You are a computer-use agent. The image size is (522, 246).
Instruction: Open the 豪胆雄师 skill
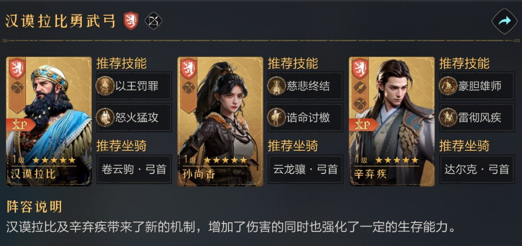[x=477, y=86]
